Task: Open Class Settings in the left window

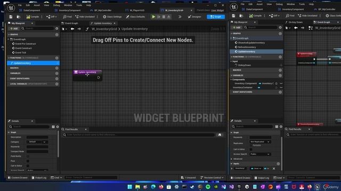Action: click(x=112, y=16)
